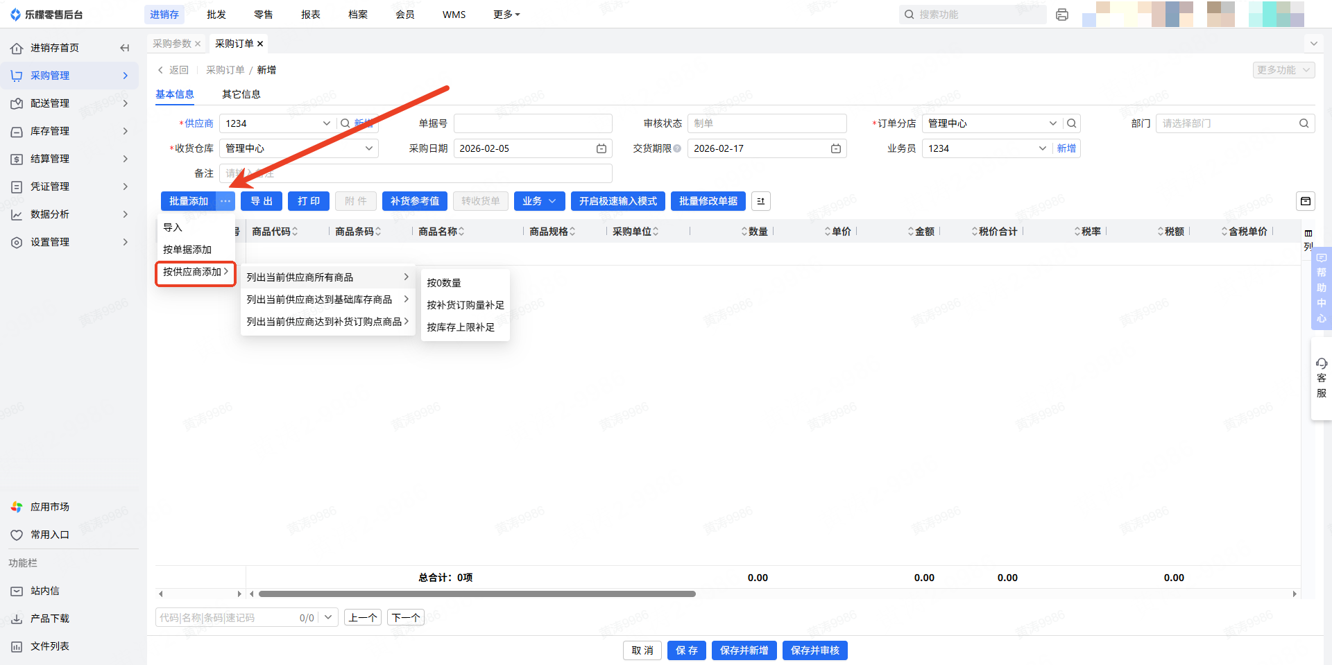Click the 批量添加 more options ellipsis
1332x665 pixels.
tap(225, 201)
